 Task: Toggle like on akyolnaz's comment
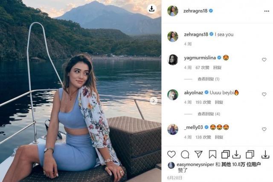pyautogui.click(x=264, y=94)
